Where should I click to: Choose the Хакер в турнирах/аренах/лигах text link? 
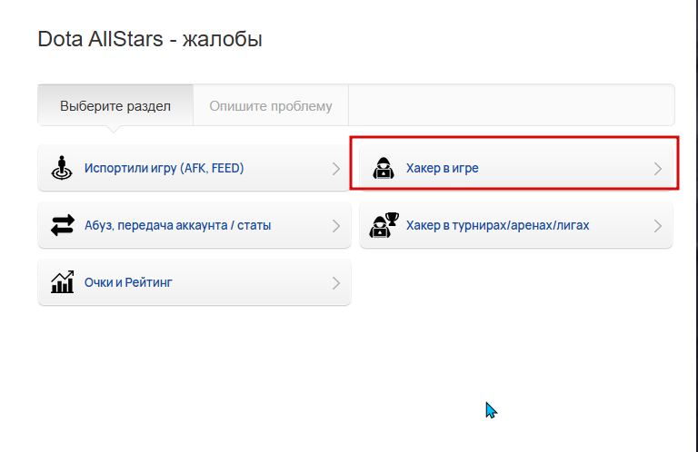(x=498, y=225)
